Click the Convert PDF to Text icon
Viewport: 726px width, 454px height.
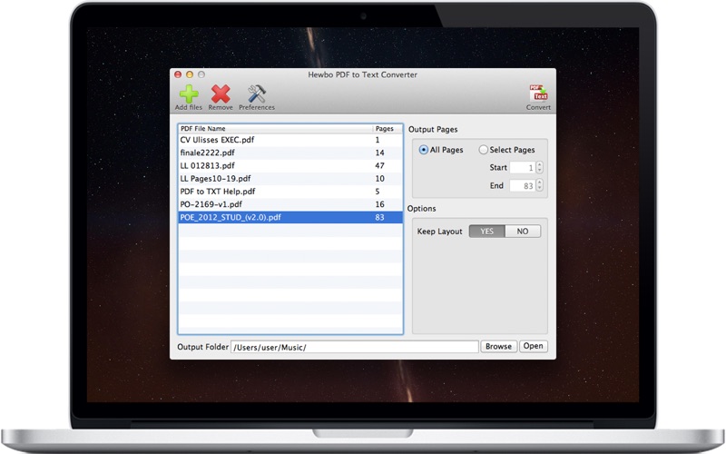[x=538, y=94]
